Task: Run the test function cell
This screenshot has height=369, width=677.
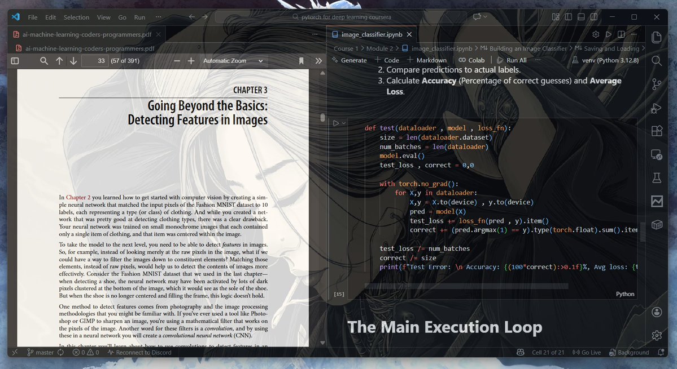Action: 336,123
